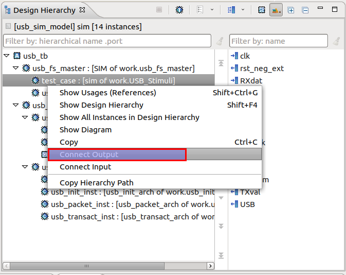
Task: Select usb_packet_inst instance row
Action: [x=133, y=204]
